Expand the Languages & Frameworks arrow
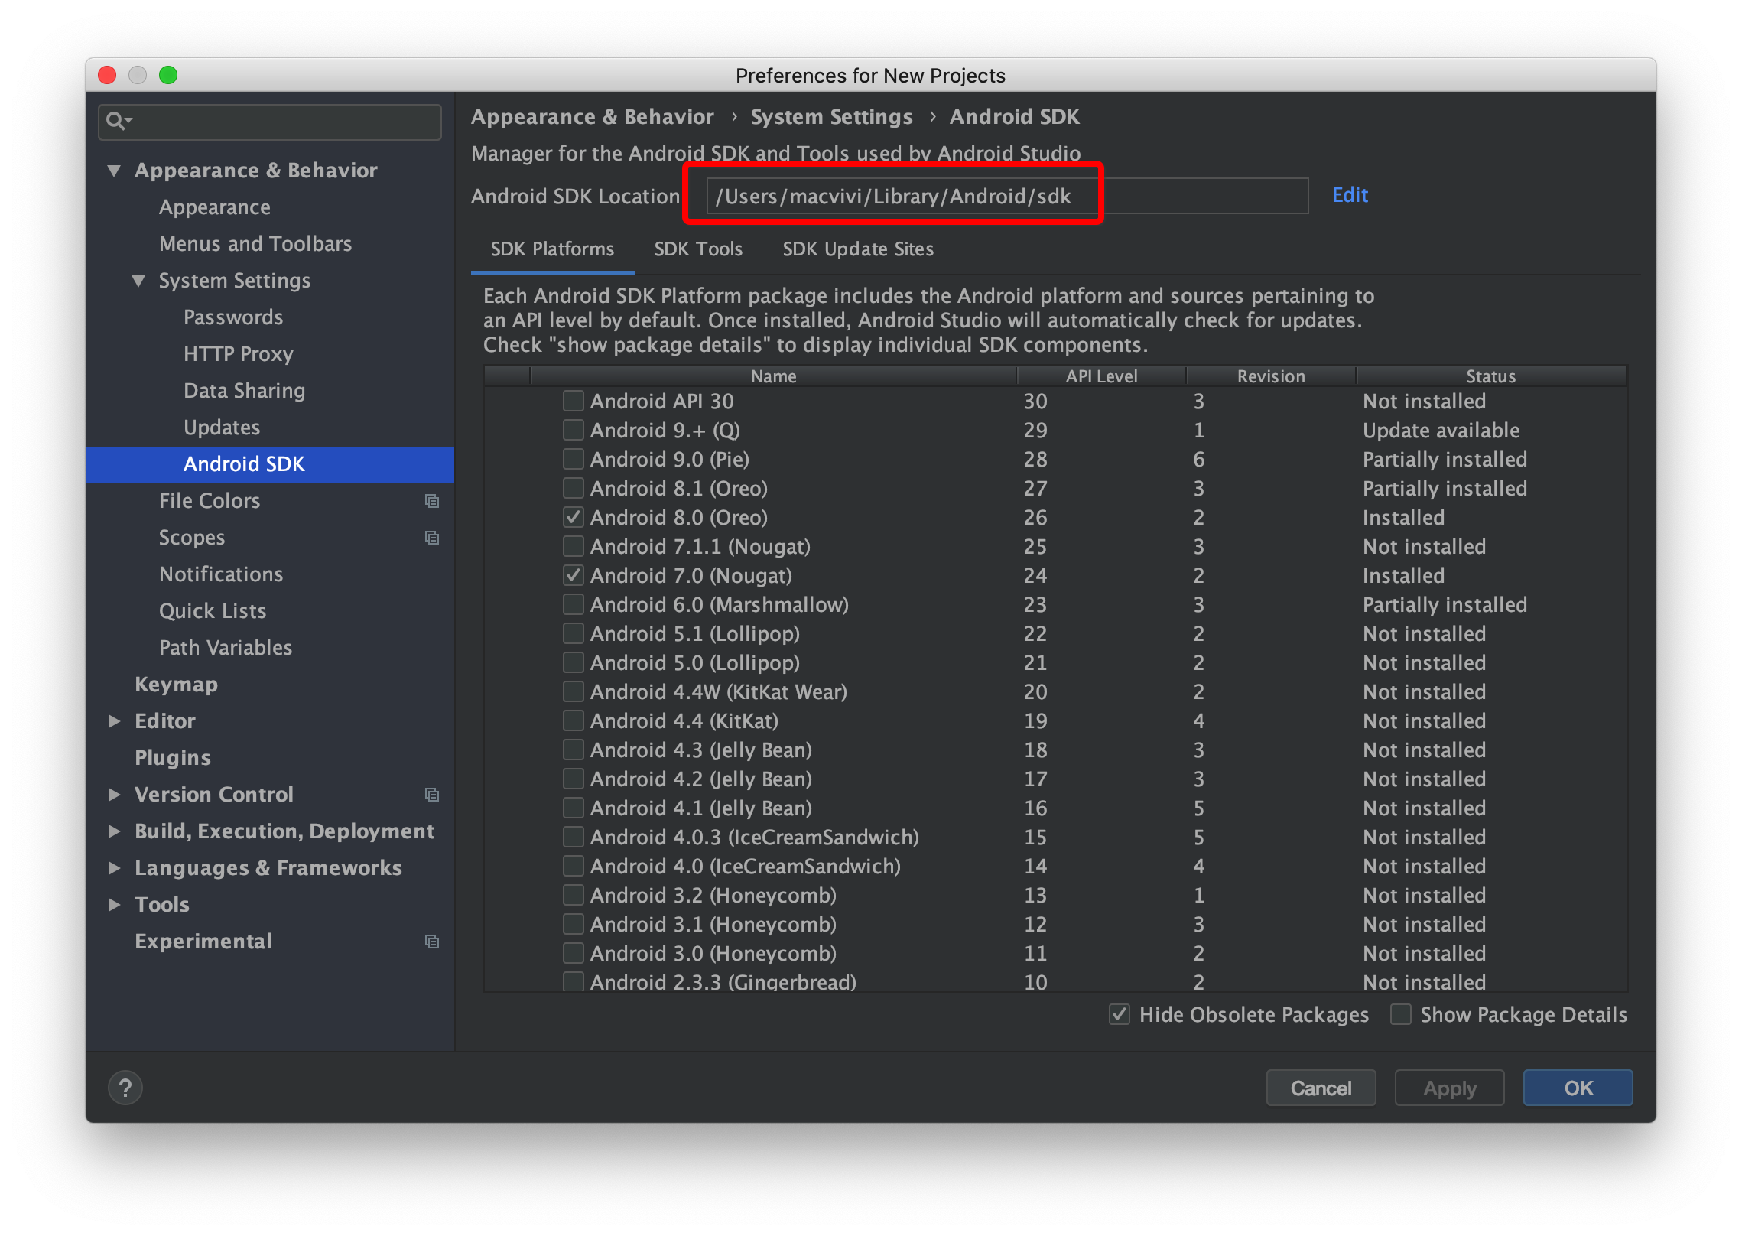Image resolution: width=1742 pixels, height=1236 pixels. coord(115,868)
